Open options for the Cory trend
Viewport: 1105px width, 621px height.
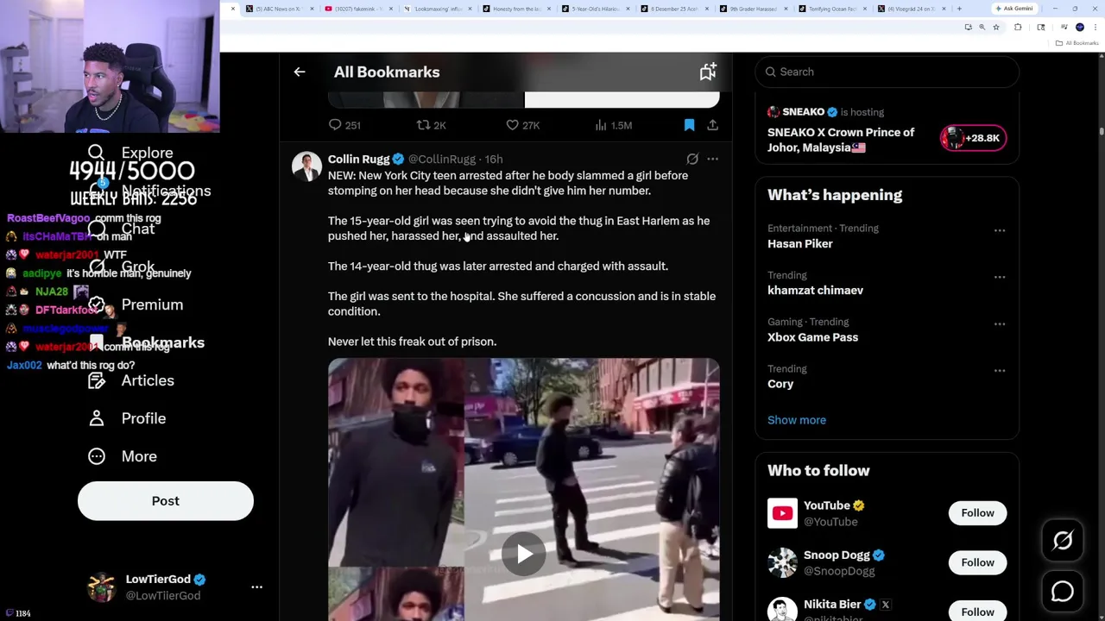point(1000,370)
